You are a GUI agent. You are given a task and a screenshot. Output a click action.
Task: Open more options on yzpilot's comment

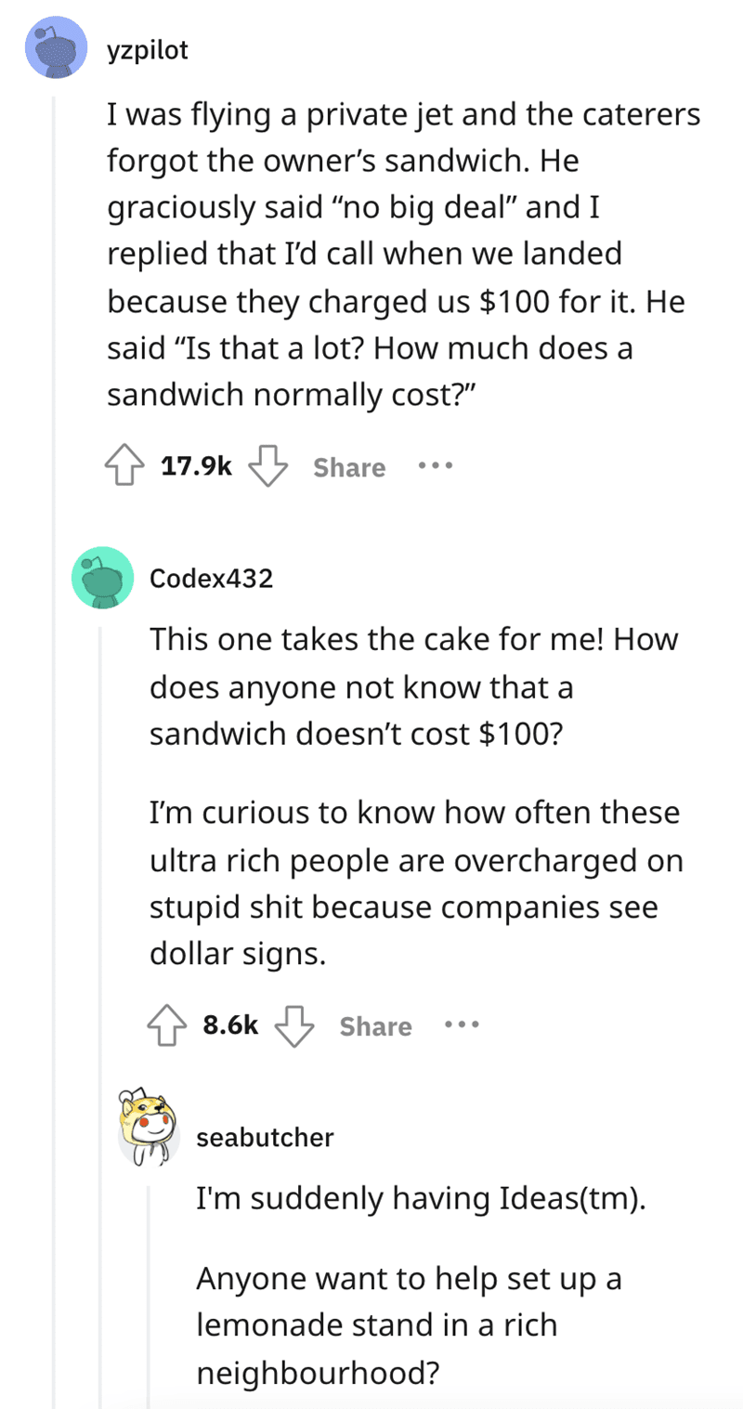coord(435,467)
